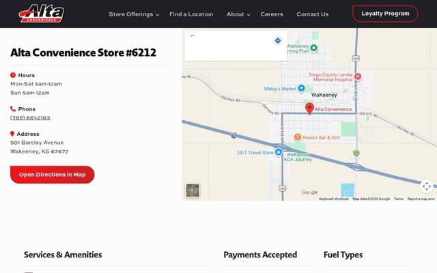
Task: Click the blue directions arrow icon on map
Action: (x=278, y=41)
